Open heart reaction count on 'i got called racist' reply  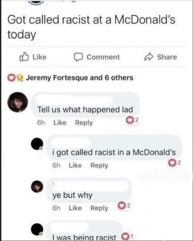pos(174,163)
